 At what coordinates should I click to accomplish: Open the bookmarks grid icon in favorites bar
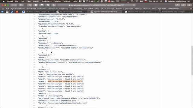click(x=3, y=9)
